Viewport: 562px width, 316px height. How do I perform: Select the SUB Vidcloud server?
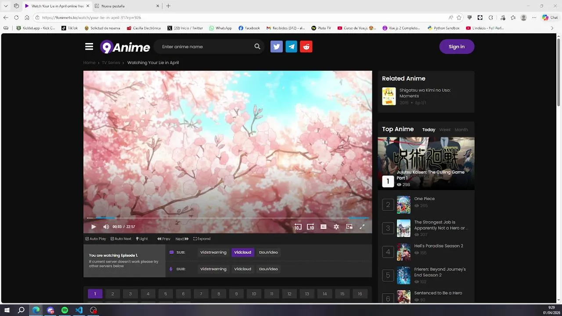click(243, 252)
